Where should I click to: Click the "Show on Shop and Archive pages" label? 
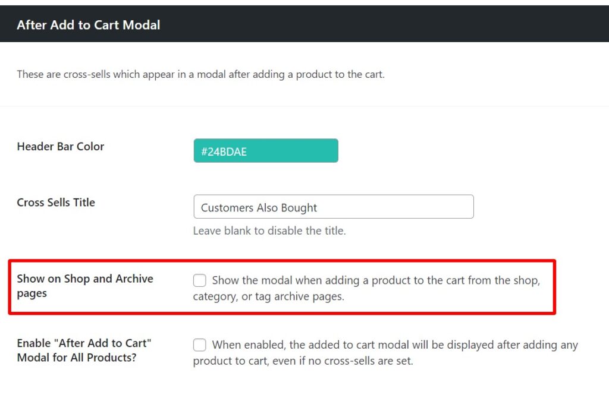coord(85,286)
